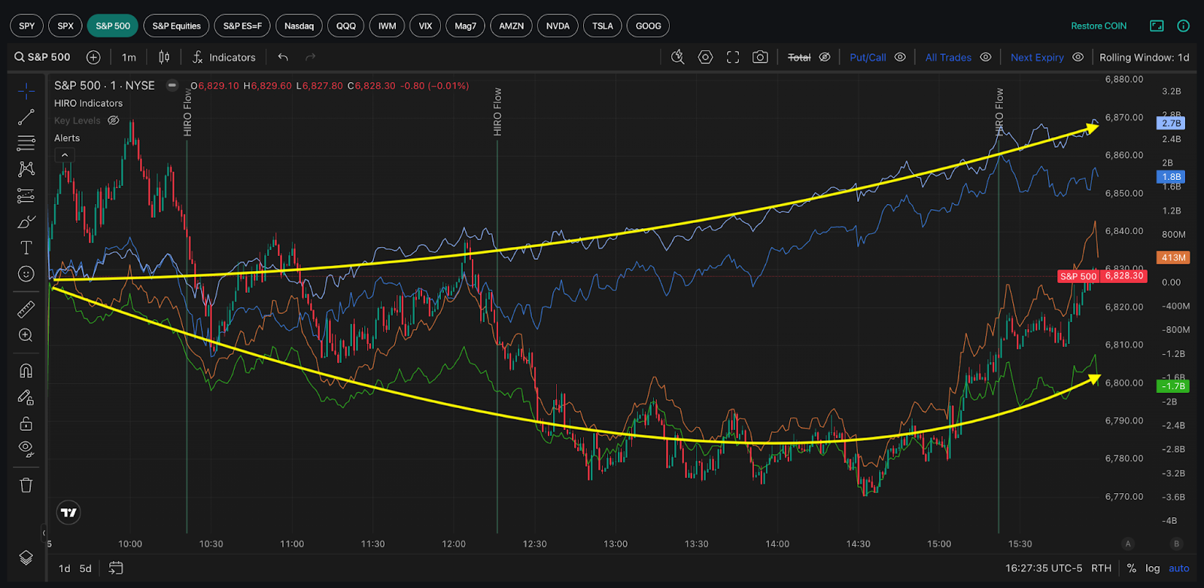
Task: Open the info icon at top right
Action: (x=1184, y=26)
